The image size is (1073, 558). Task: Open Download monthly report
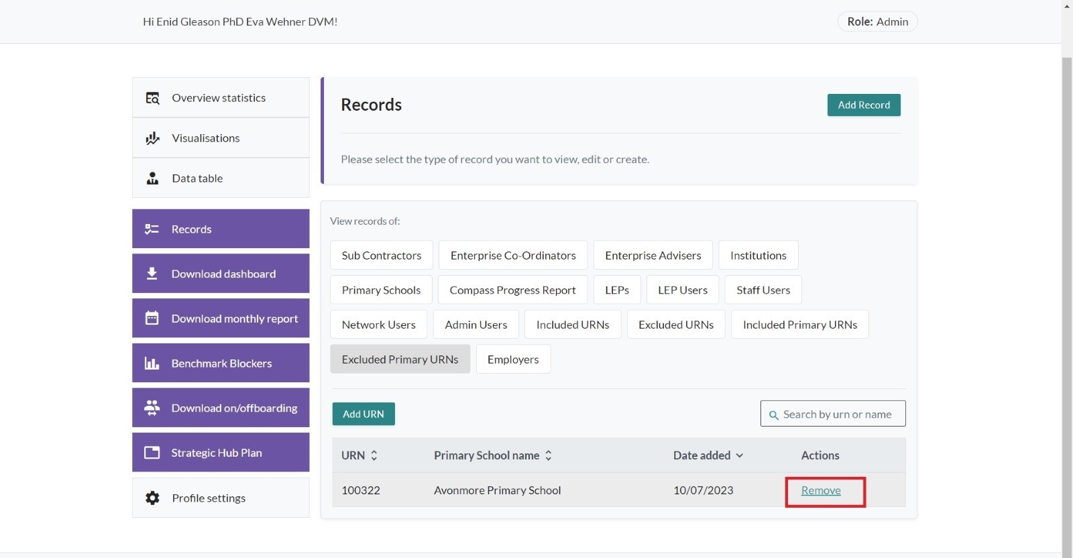tap(221, 318)
